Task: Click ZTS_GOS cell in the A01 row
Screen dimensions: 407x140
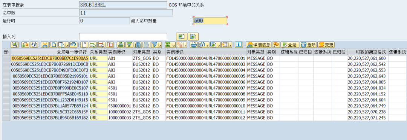Action: (142, 58)
